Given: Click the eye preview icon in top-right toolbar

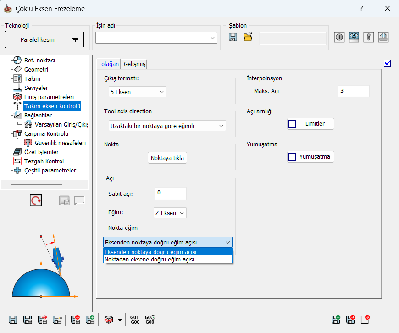Looking at the screenshot, I should pyautogui.click(x=354, y=38).
